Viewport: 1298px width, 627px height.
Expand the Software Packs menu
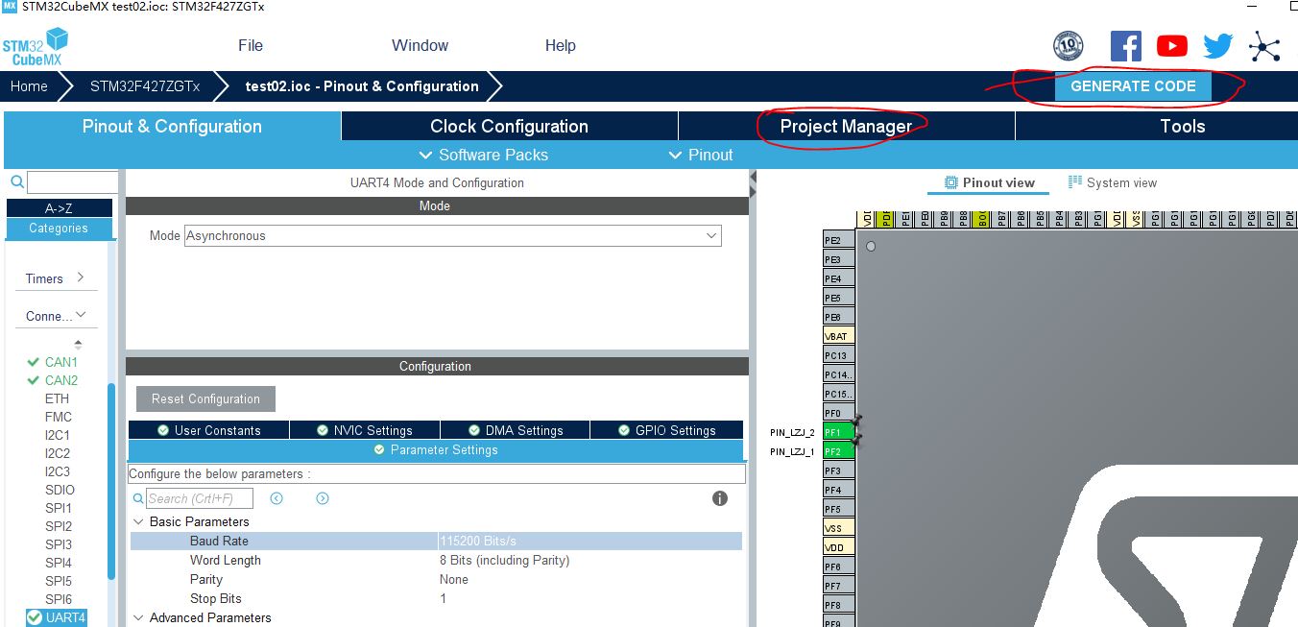483,155
